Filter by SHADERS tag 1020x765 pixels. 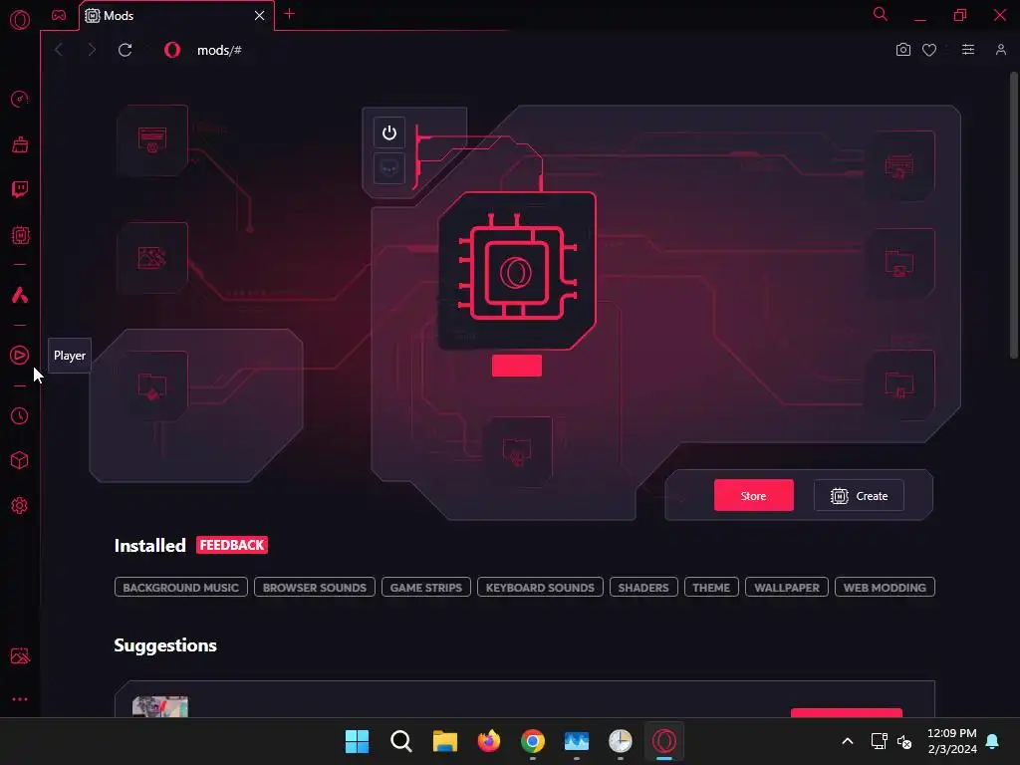click(x=643, y=588)
